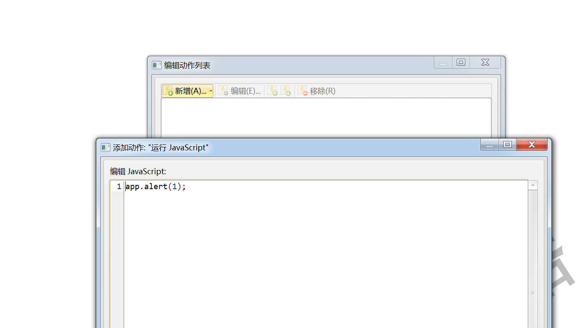Close the 编辑动作列表 window

485,62
